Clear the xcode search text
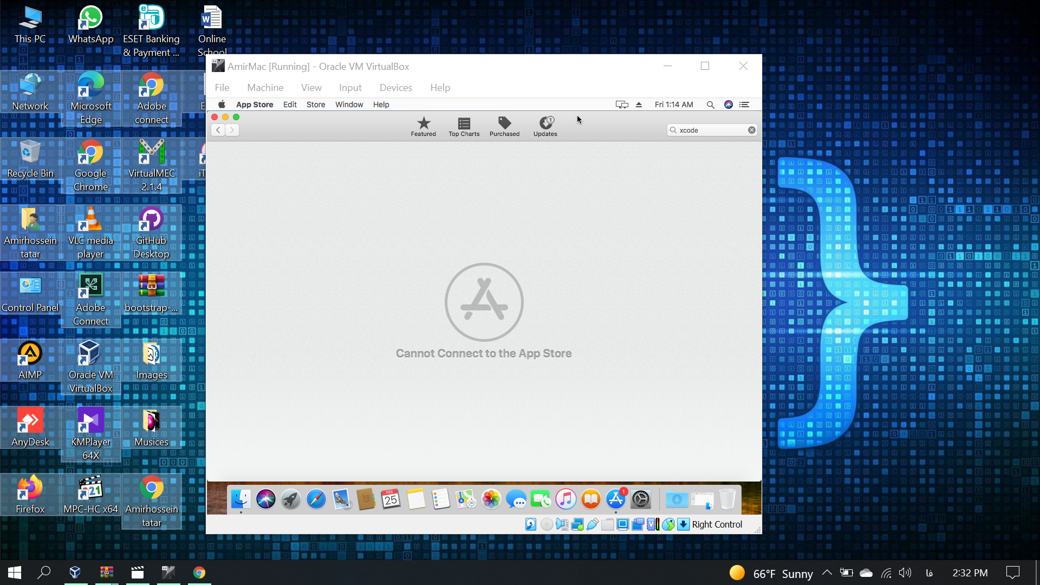 pos(752,130)
